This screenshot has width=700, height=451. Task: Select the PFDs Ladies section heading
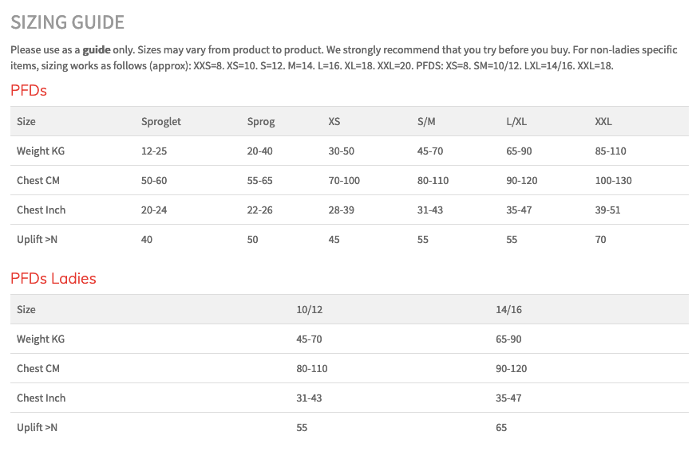(x=53, y=279)
